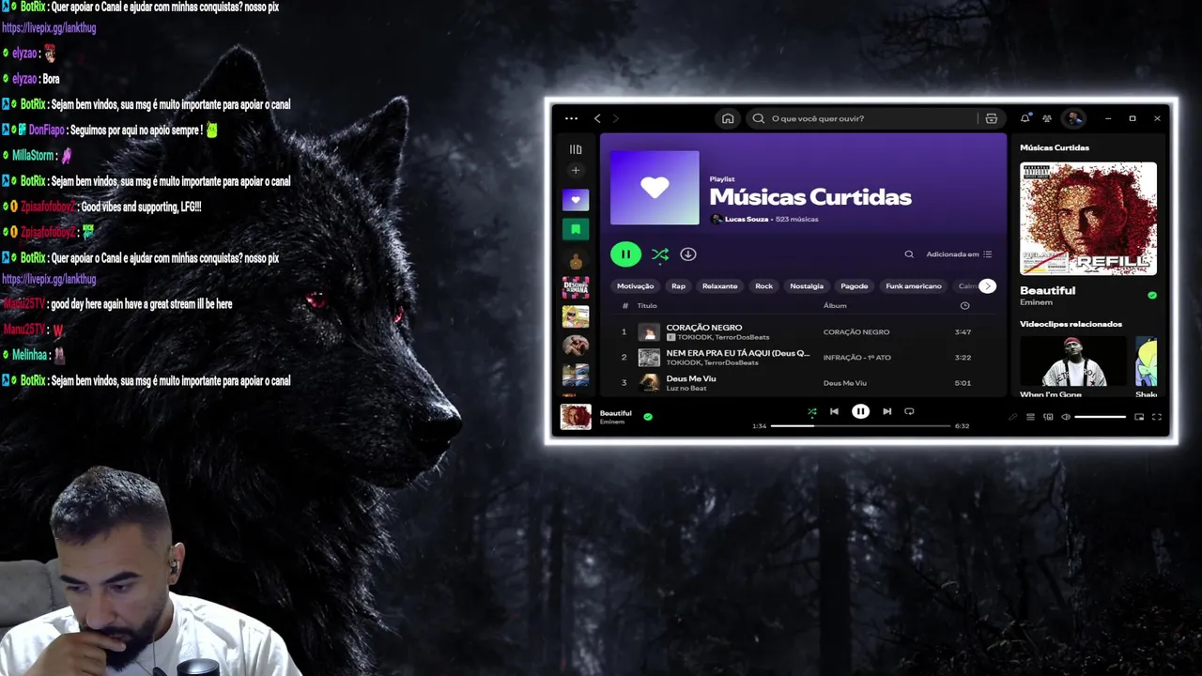Filter by Pagode chip
1202x676 pixels.
(855, 286)
